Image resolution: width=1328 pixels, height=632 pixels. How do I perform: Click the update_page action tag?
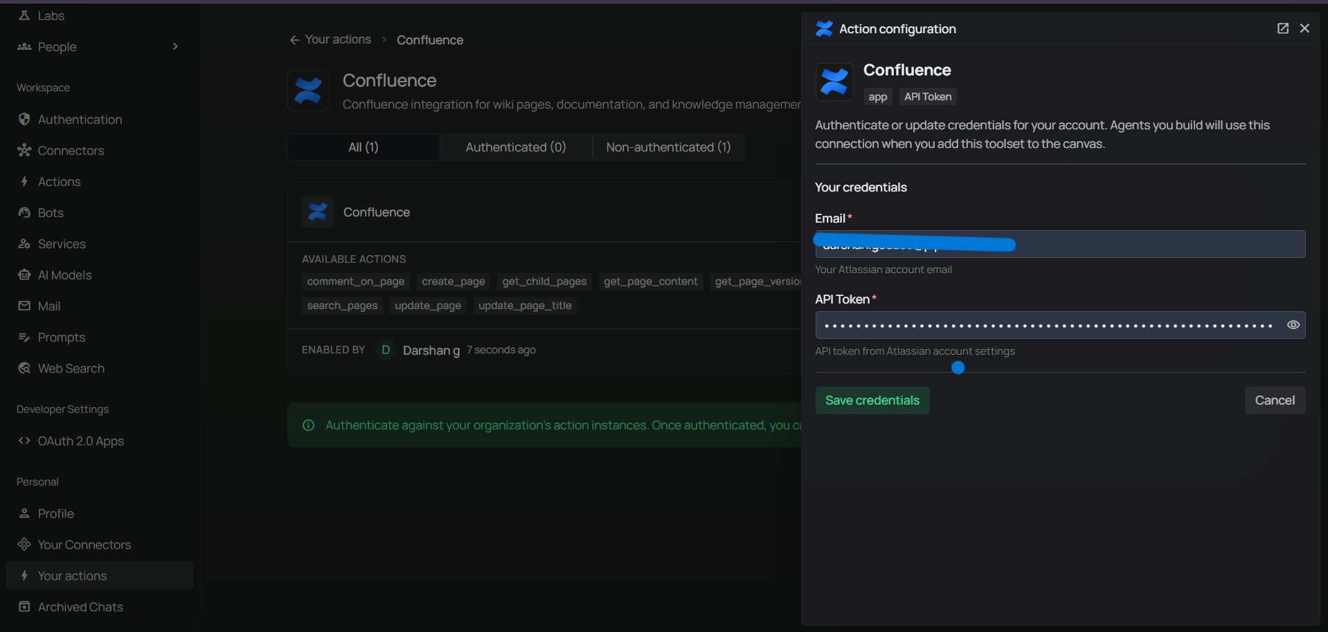[428, 306]
